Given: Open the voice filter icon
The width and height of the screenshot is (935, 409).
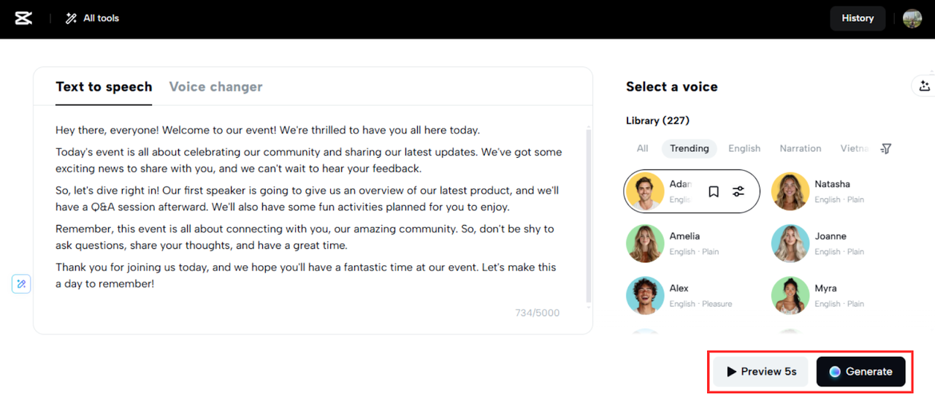Looking at the screenshot, I should tap(886, 148).
